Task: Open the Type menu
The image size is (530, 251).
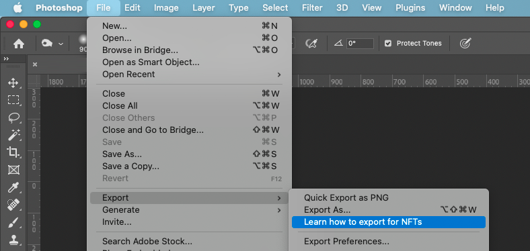Action: pos(239,8)
